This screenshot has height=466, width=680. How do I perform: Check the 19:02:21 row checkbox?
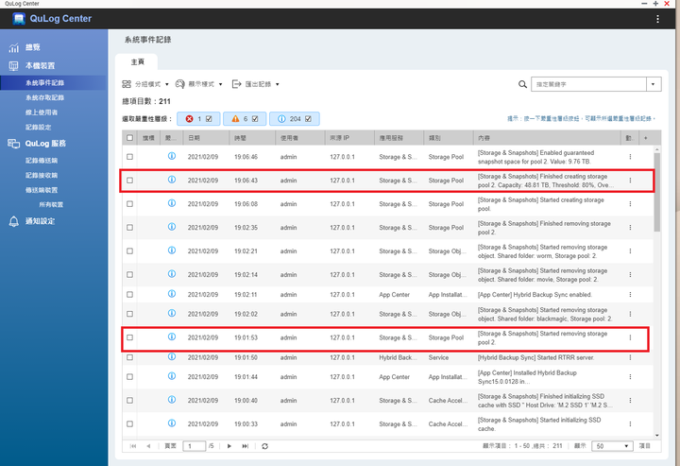[x=129, y=251]
